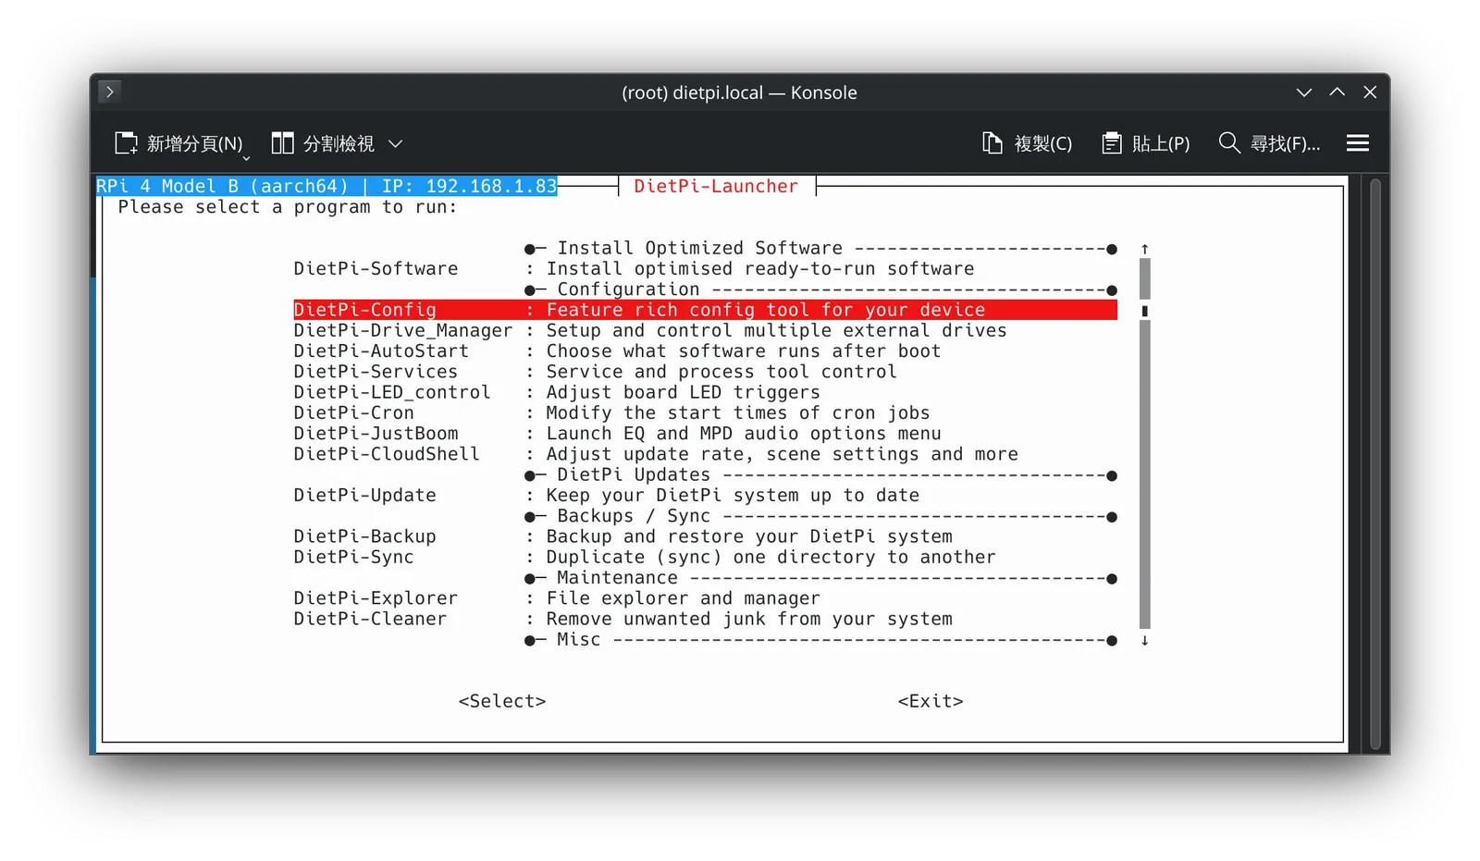Click the copy (複製) toolbar button
Viewport: 1480px width, 861px height.
pos(1027,143)
